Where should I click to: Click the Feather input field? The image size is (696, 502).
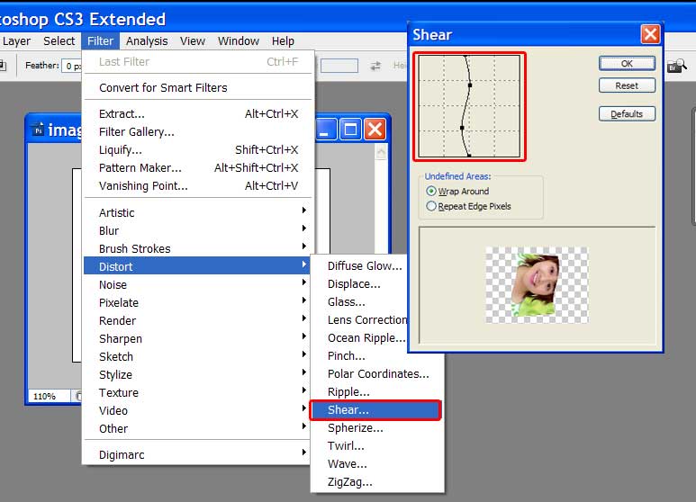coord(72,67)
